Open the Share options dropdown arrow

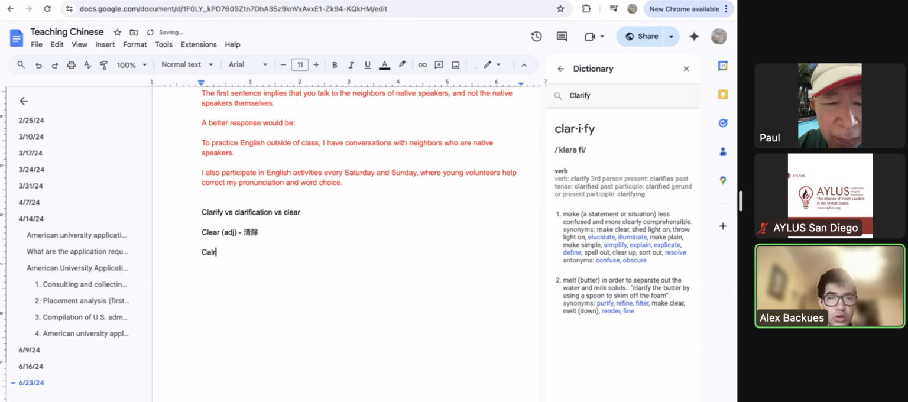coord(671,37)
